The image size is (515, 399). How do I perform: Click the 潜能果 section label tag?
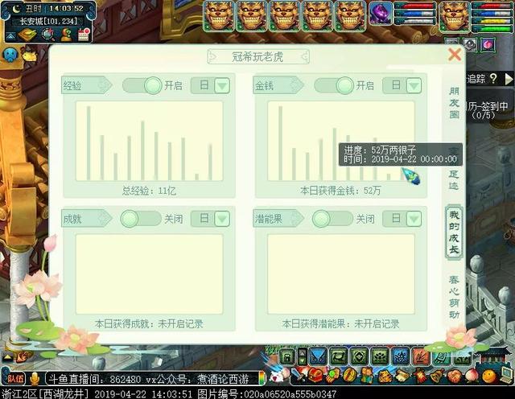pyautogui.click(x=278, y=219)
